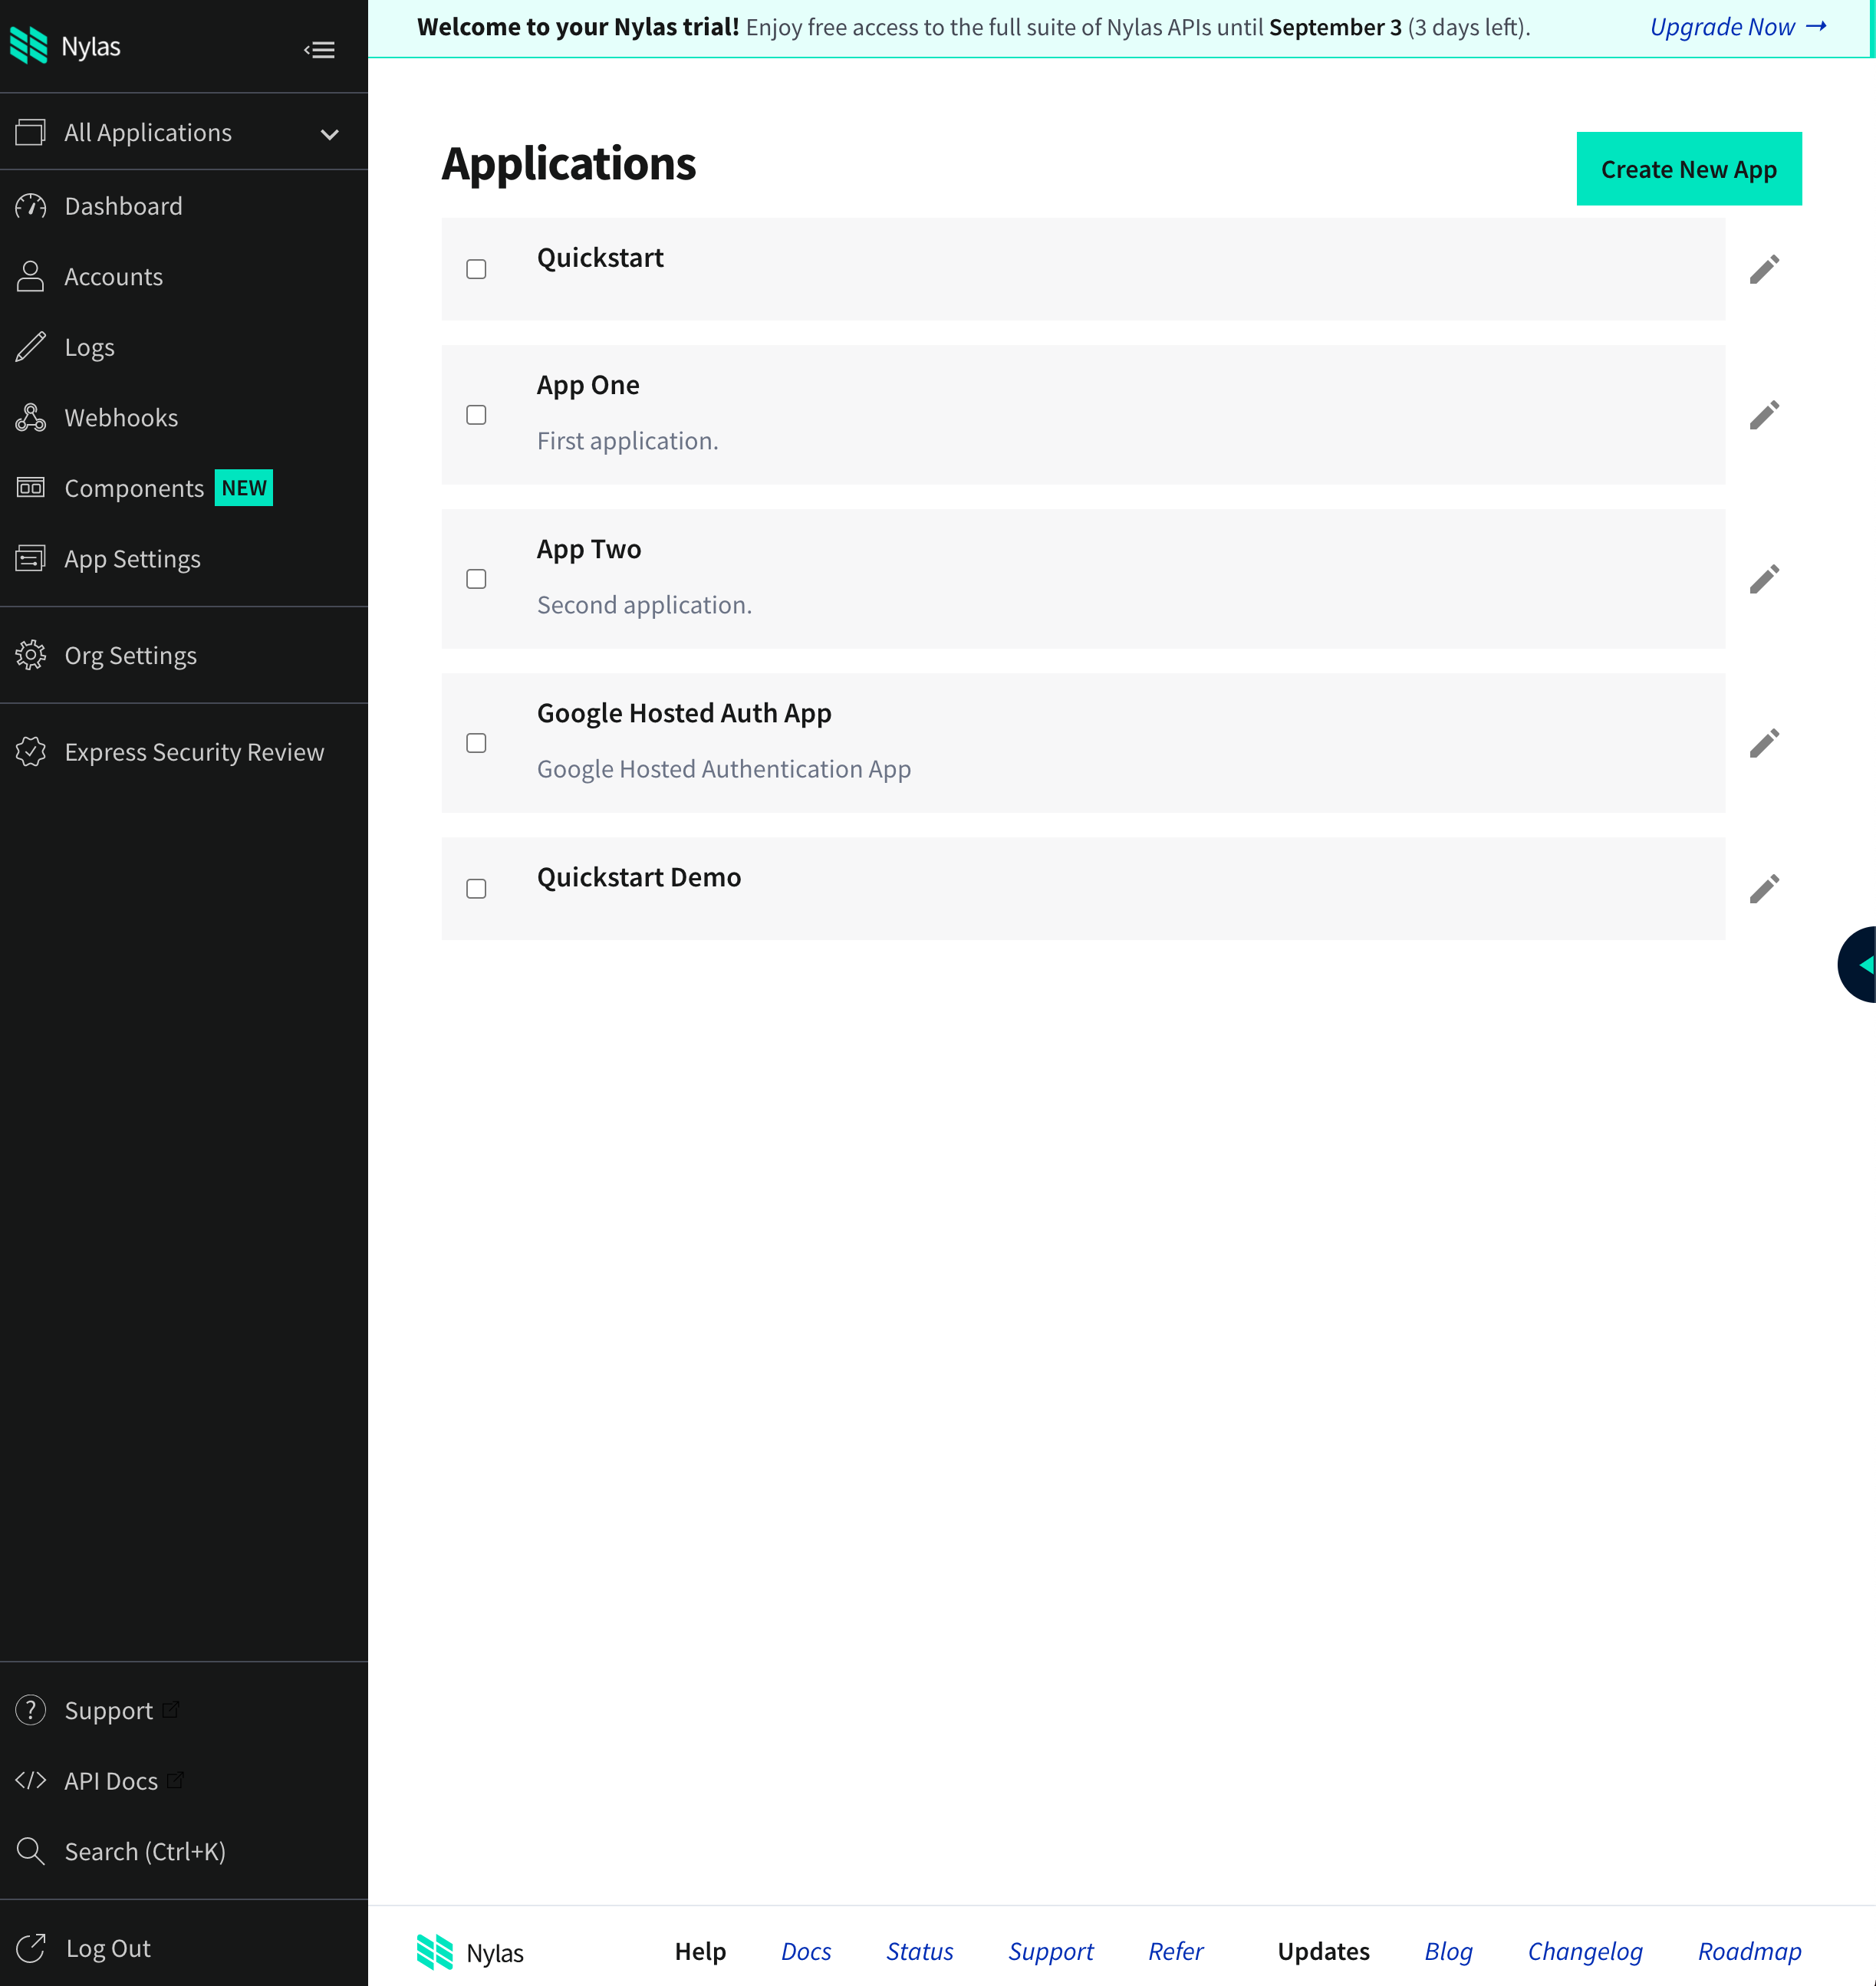
Task: Open the search via magnifier icon
Action: tap(30, 1851)
